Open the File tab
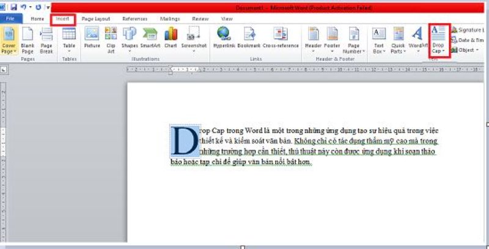489x249 pixels. [10, 19]
